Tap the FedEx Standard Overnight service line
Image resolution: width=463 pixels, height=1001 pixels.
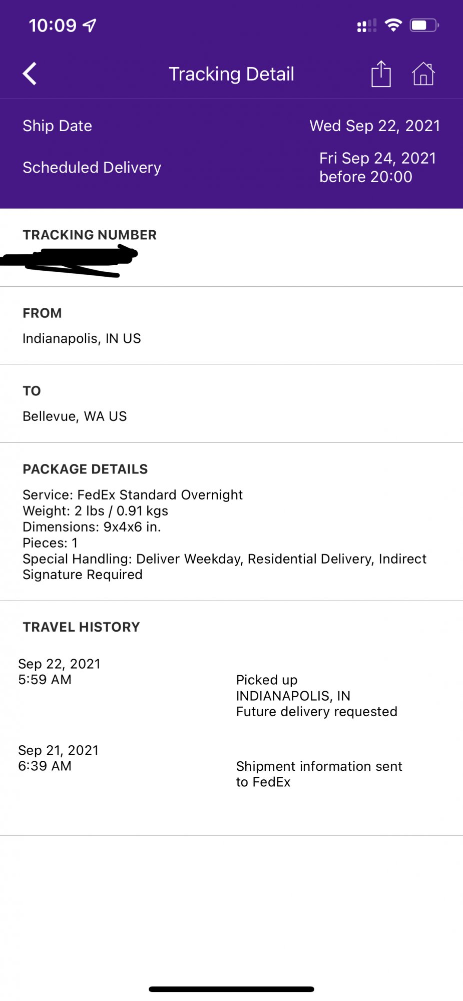pos(133,494)
